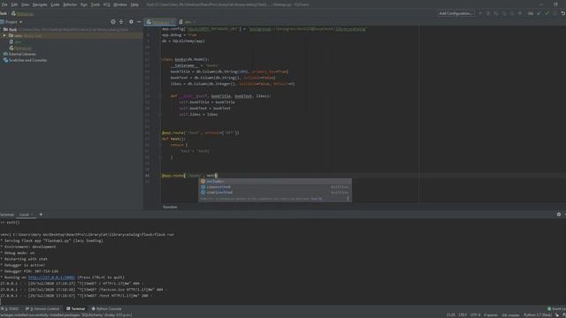This screenshot has width=566, height=318.
Task: Click the Git master branch widget
Action: pyautogui.click(x=510, y=315)
